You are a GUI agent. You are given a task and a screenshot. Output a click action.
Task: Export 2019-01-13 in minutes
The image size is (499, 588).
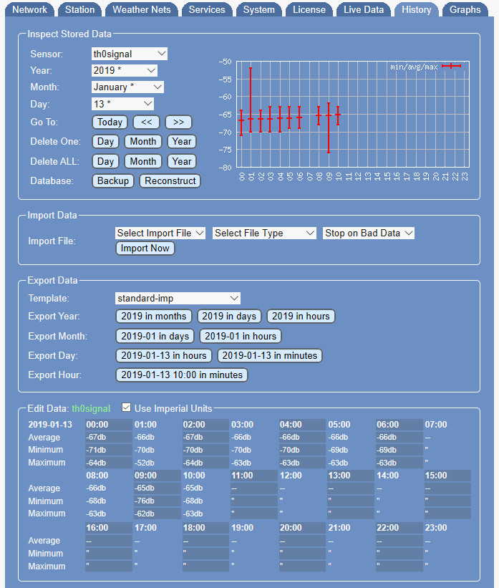click(x=270, y=355)
